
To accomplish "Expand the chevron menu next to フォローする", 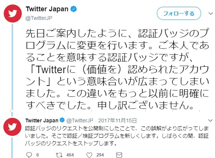I will [x=210, y=14].
